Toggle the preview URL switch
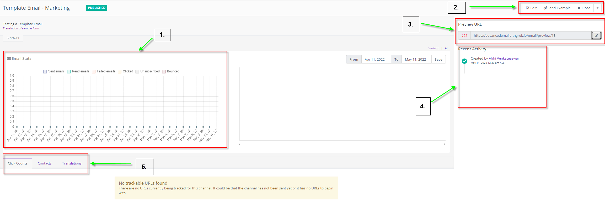This screenshot has height=207, width=605. pyautogui.click(x=464, y=35)
